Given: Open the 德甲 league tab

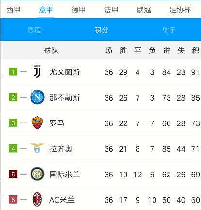Looking at the screenshot, I should [x=78, y=10].
